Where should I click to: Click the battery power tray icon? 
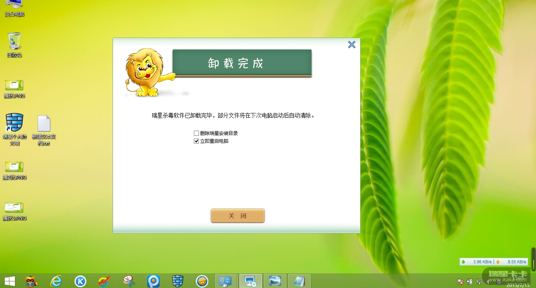click(470, 281)
